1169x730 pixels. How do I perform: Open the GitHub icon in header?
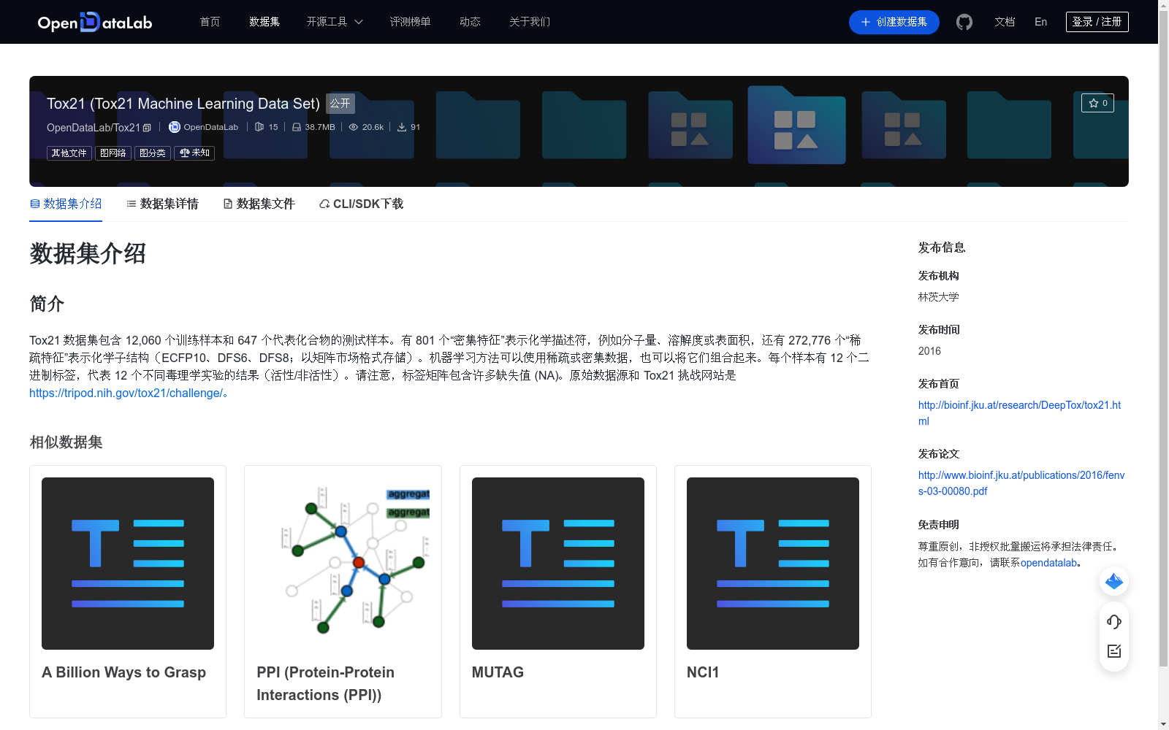pyautogui.click(x=964, y=22)
